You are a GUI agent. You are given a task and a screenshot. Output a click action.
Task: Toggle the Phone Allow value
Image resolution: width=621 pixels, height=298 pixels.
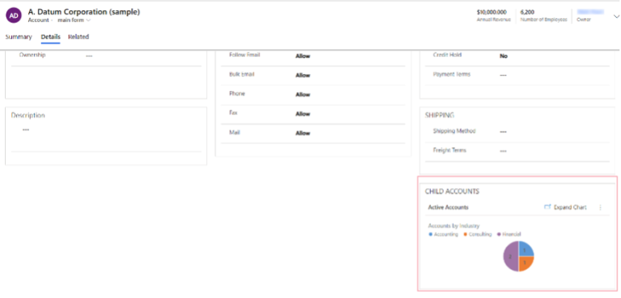(x=302, y=94)
